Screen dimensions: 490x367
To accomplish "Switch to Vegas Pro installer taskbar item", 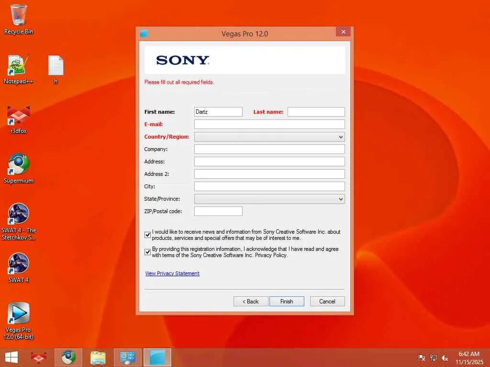I will click(157, 357).
